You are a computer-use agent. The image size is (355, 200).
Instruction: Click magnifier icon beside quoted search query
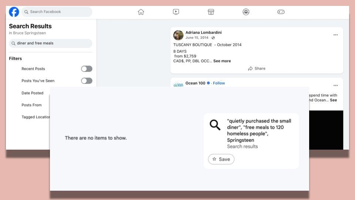(215, 125)
